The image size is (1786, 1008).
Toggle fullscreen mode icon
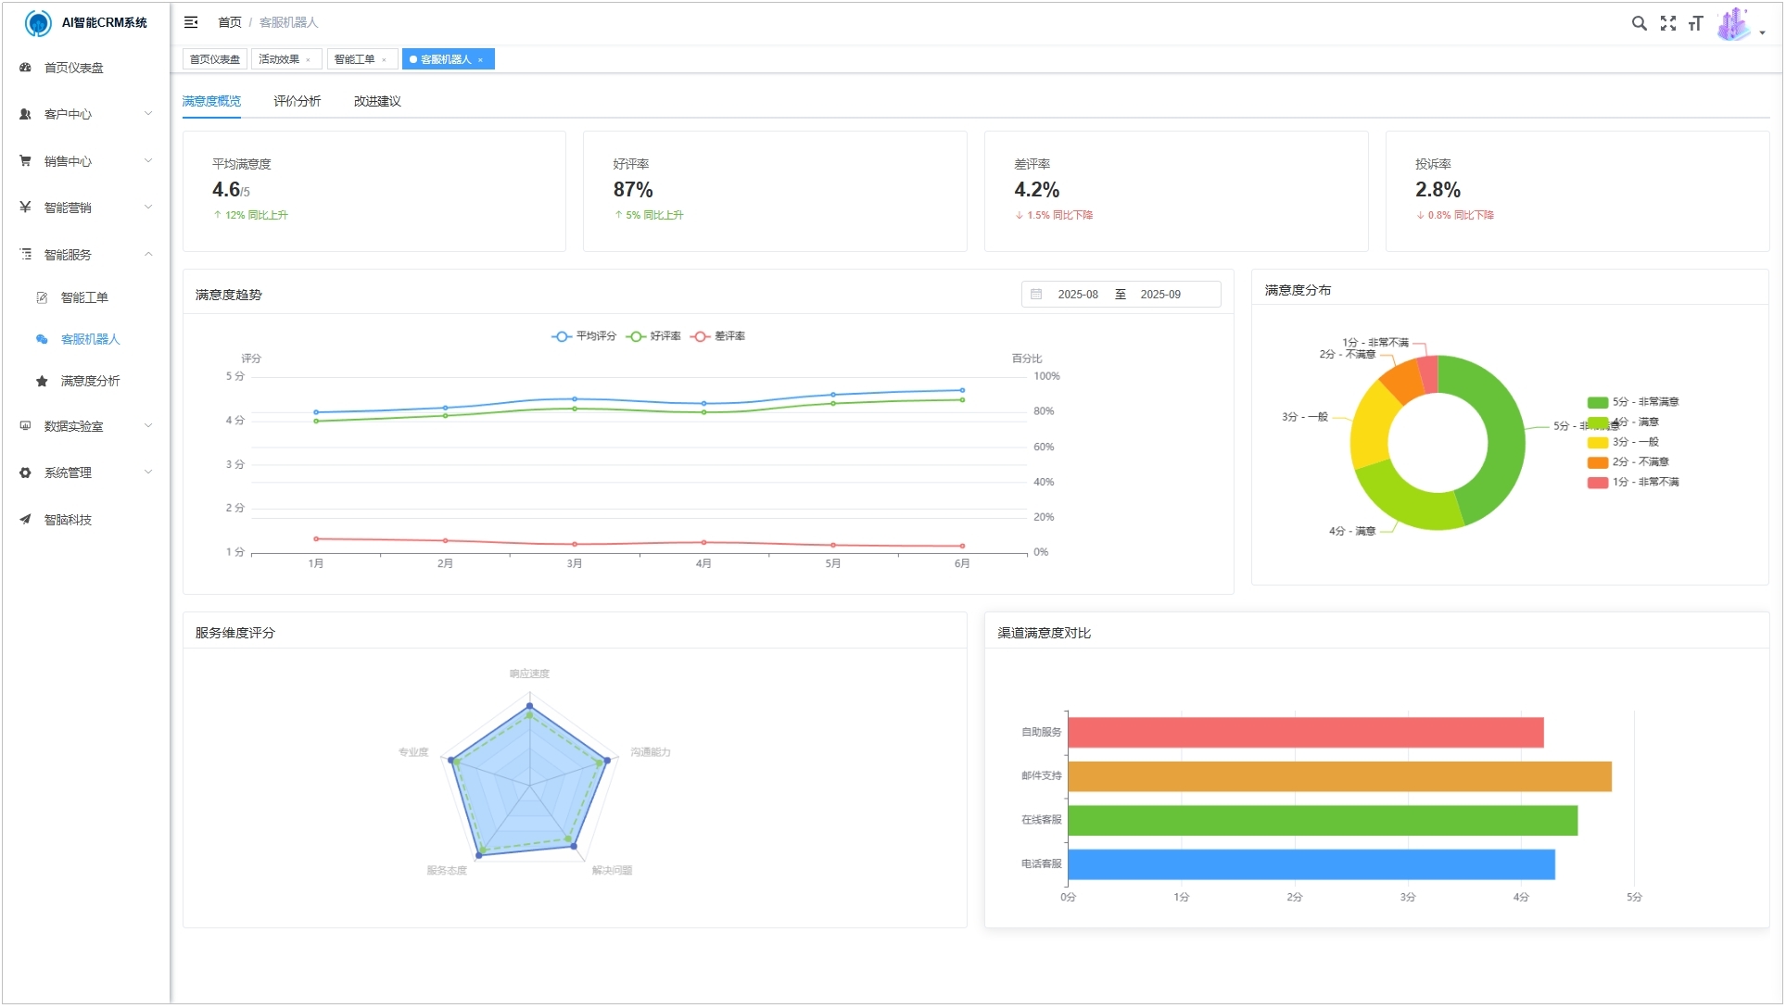point(1667,23)
